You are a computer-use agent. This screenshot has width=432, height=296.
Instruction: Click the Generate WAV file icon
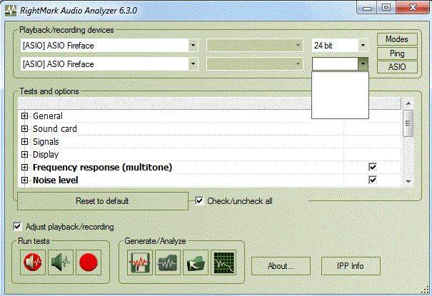140,262
